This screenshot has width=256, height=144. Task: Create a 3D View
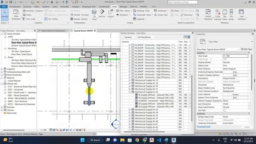(x=94, y=15)
